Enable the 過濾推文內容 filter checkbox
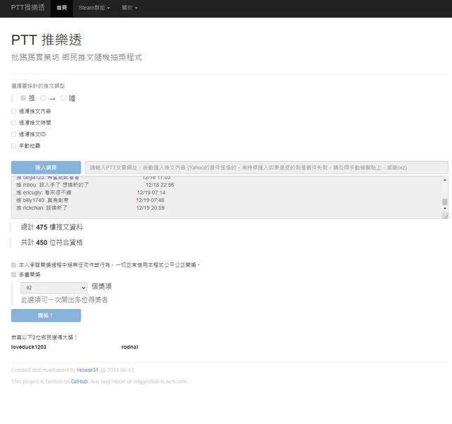Image resolution: width=452 pixels, height=424 pixels. click(x=14, y=111)
